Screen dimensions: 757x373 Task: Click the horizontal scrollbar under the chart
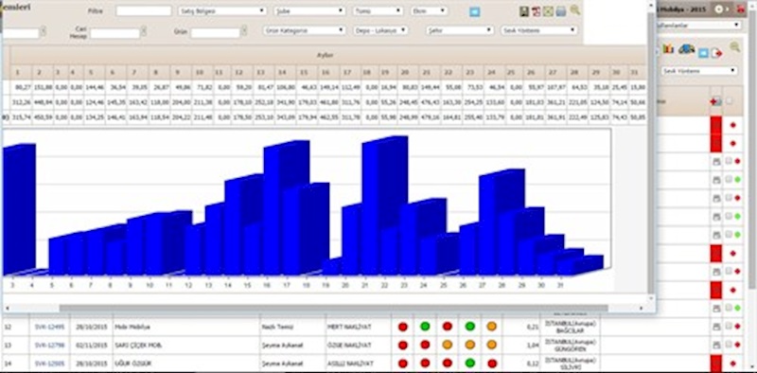tap(333, 308)
